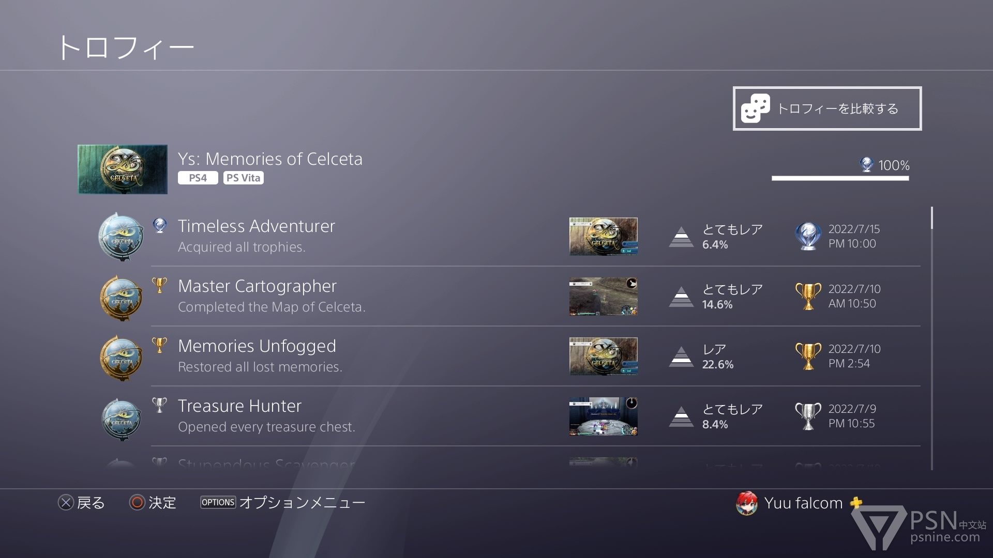View the Treasure Hunter screenshot thumbnail

(603, 416)
